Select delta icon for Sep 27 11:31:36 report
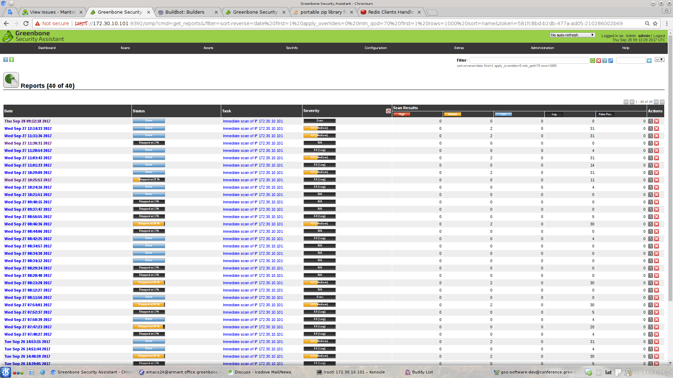This screenshot has width=673, height=378. point(651,136)
